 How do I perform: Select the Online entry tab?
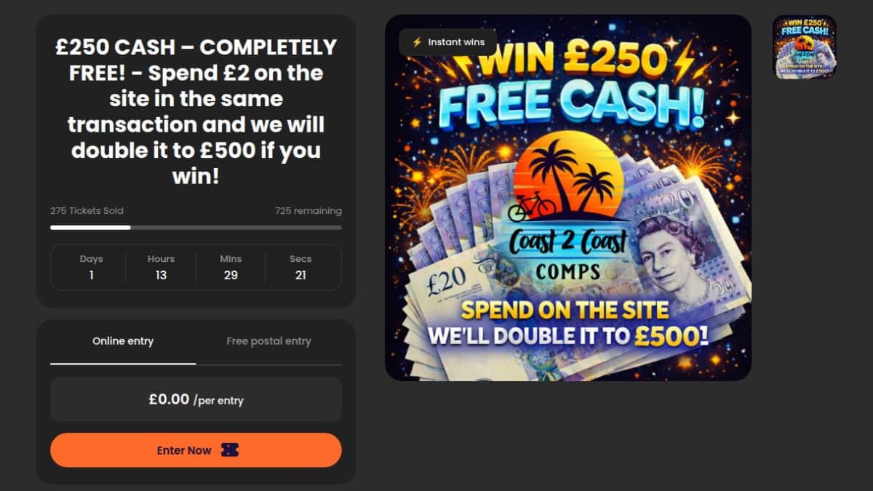(123, 341)
